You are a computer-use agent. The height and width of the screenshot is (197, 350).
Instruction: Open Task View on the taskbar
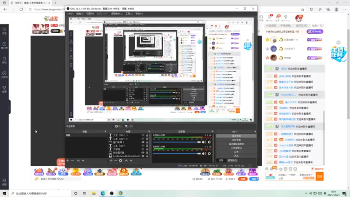tap(84, 193)
